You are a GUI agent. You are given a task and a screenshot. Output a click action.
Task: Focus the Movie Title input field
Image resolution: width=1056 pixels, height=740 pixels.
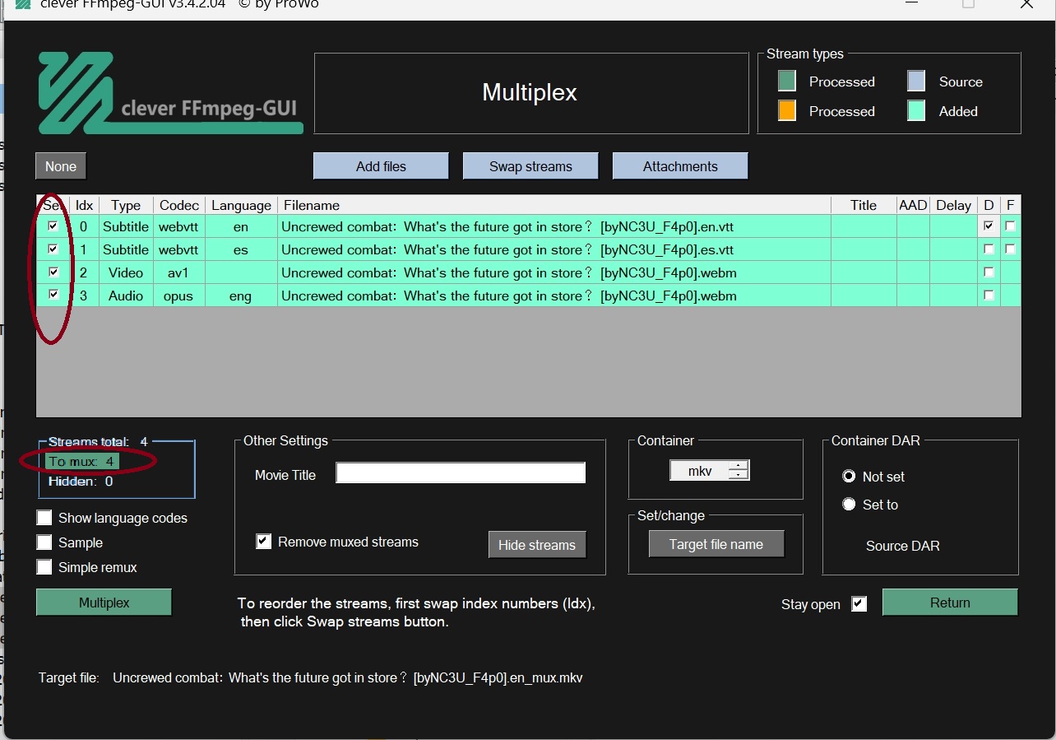pyautogui.click(x=461, y=472)
